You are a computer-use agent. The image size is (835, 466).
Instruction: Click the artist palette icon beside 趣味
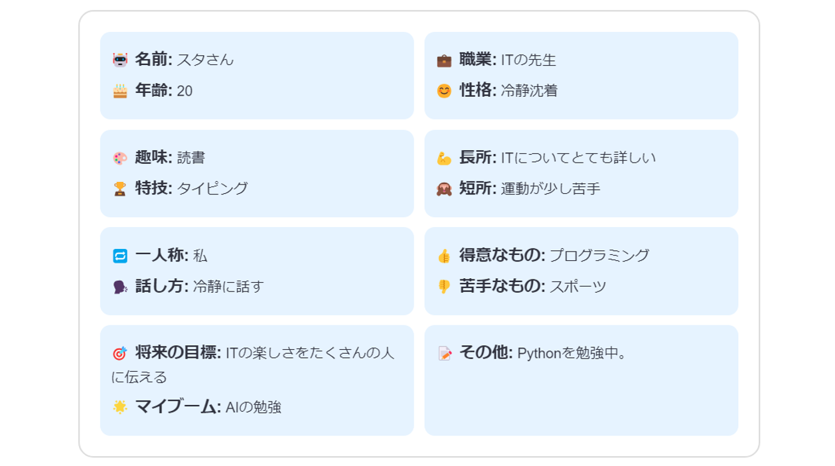coord(120,159)
